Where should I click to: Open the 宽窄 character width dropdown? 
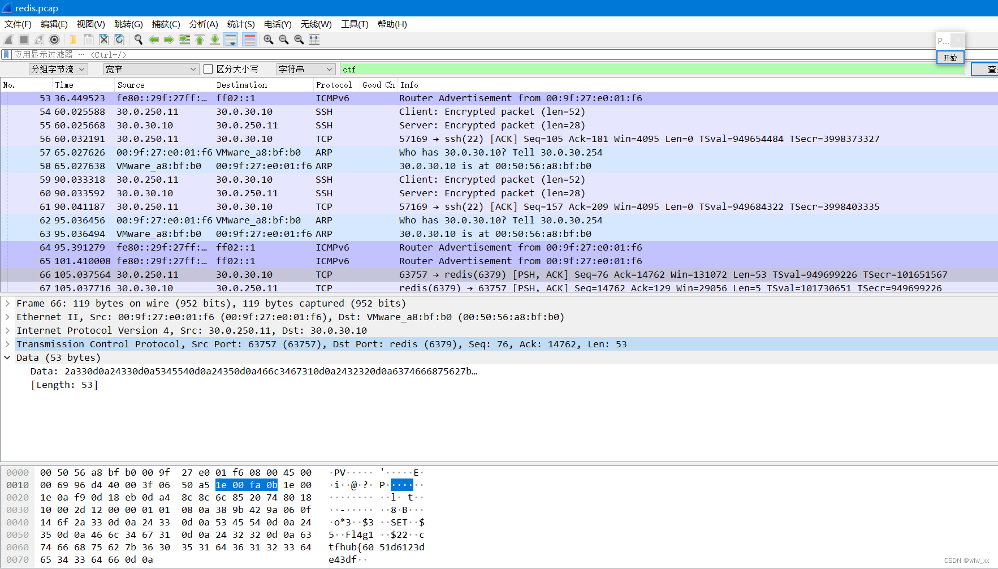tap(151, 69)
